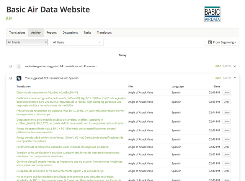Collapse the Spanish suggestions entry chevron
The image size is (245, 181).
click(x=235, y=78)
